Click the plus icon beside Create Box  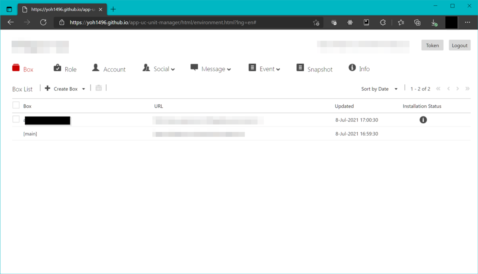coord(47,88)
